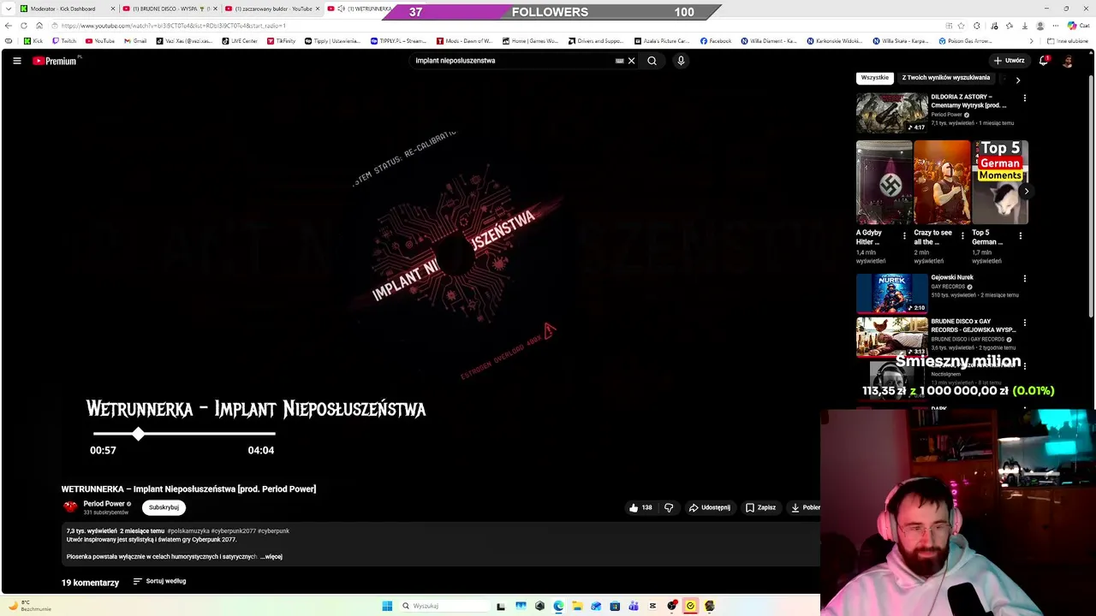1096x616 pixels.
Task: Dislike the video with thumbs down
Action: 669,507
